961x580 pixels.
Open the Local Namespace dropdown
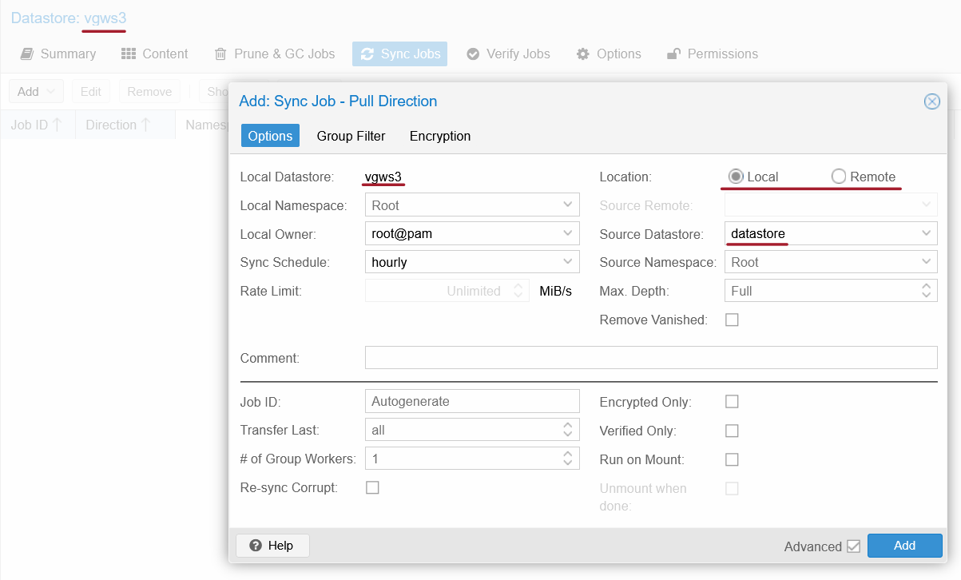pyautogui.click(x=568, y=205)
